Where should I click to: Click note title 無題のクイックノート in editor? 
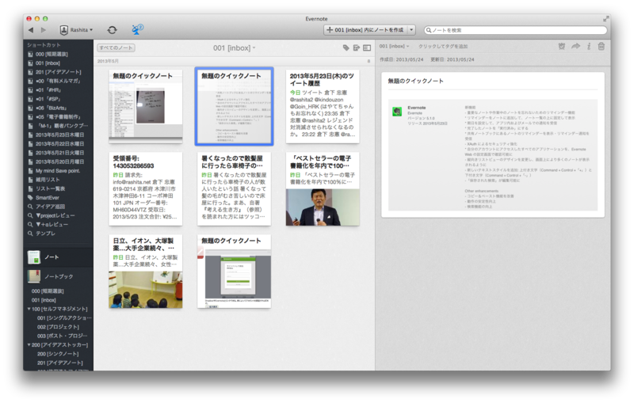click(415, 82)
